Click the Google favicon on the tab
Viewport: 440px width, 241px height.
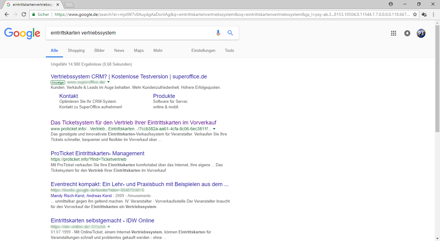(x=8, y=5)
